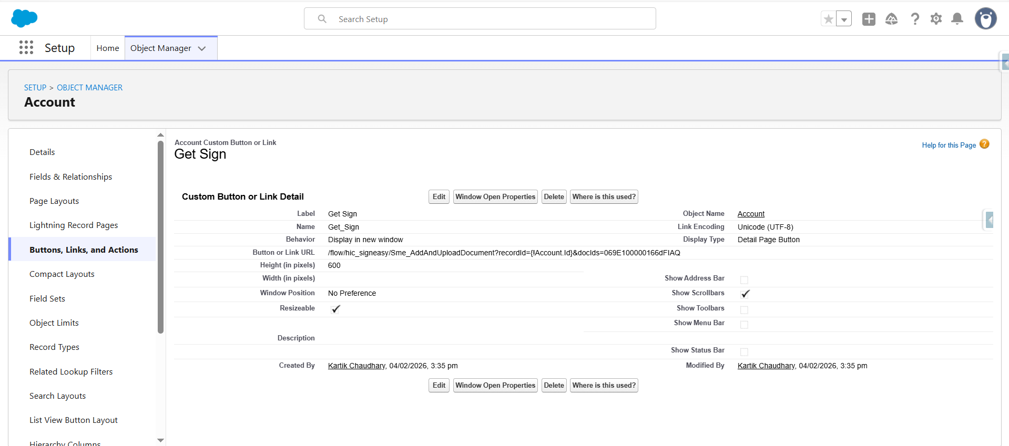
Task: Toggle the Show Scrollbars checkbox
Action: (745, 294)
